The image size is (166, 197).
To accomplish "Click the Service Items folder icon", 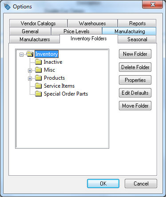I will tap(39, 86).
